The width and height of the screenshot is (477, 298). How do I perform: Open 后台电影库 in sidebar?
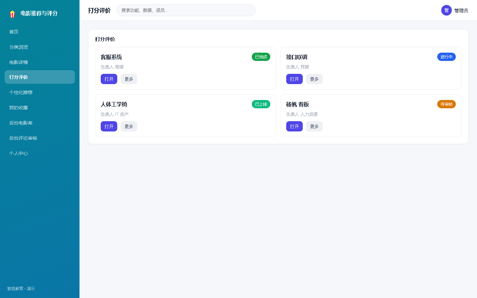[x=40, y=123]
